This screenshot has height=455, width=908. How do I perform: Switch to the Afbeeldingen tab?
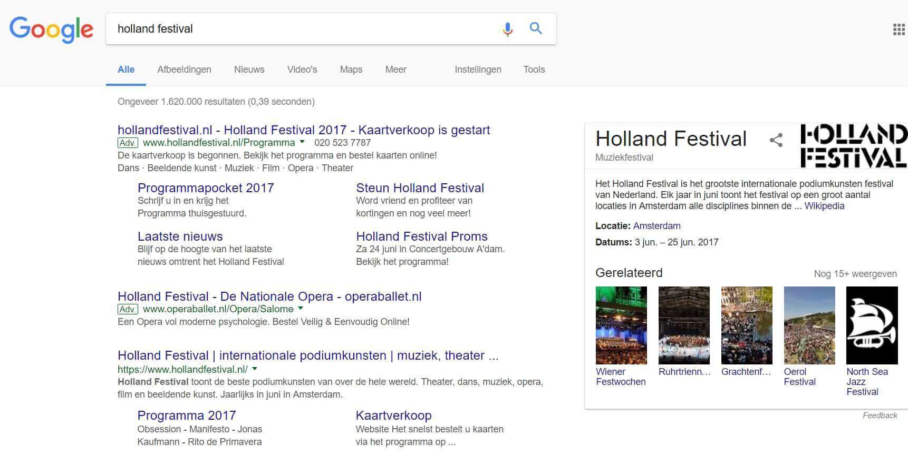coord(184,70)
